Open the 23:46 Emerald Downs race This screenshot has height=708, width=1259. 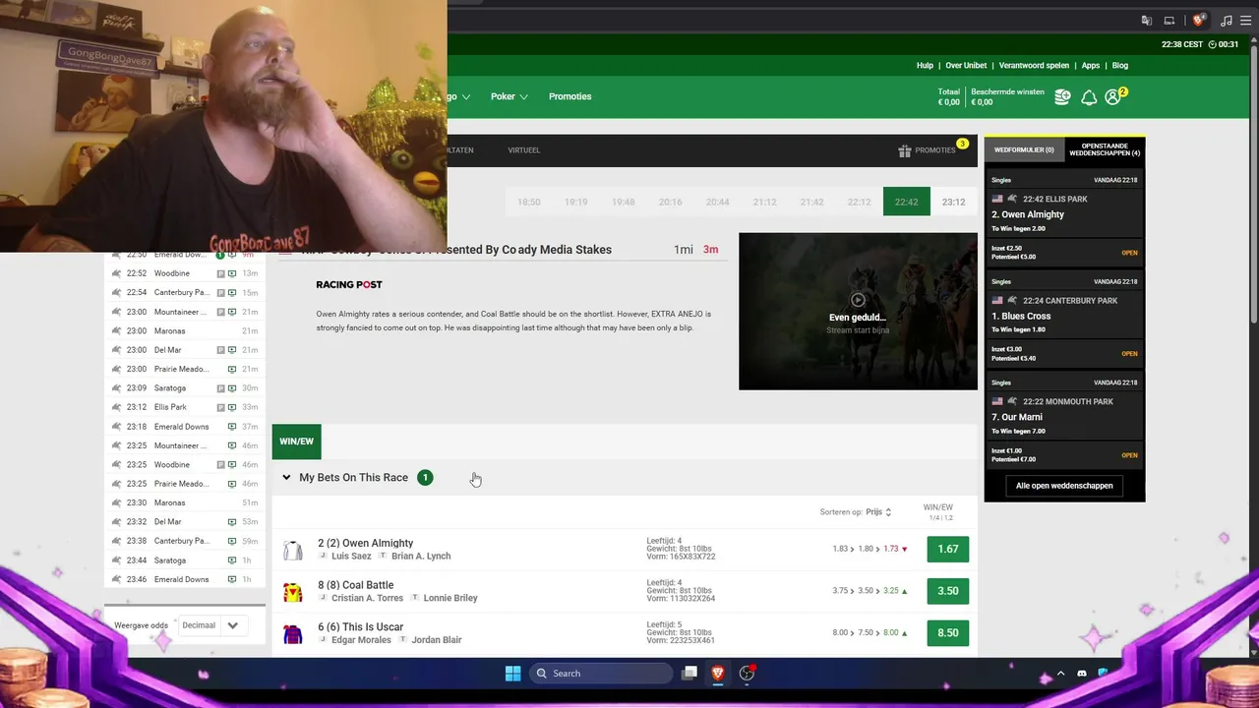pyautogui.click(x=185, y=579)
